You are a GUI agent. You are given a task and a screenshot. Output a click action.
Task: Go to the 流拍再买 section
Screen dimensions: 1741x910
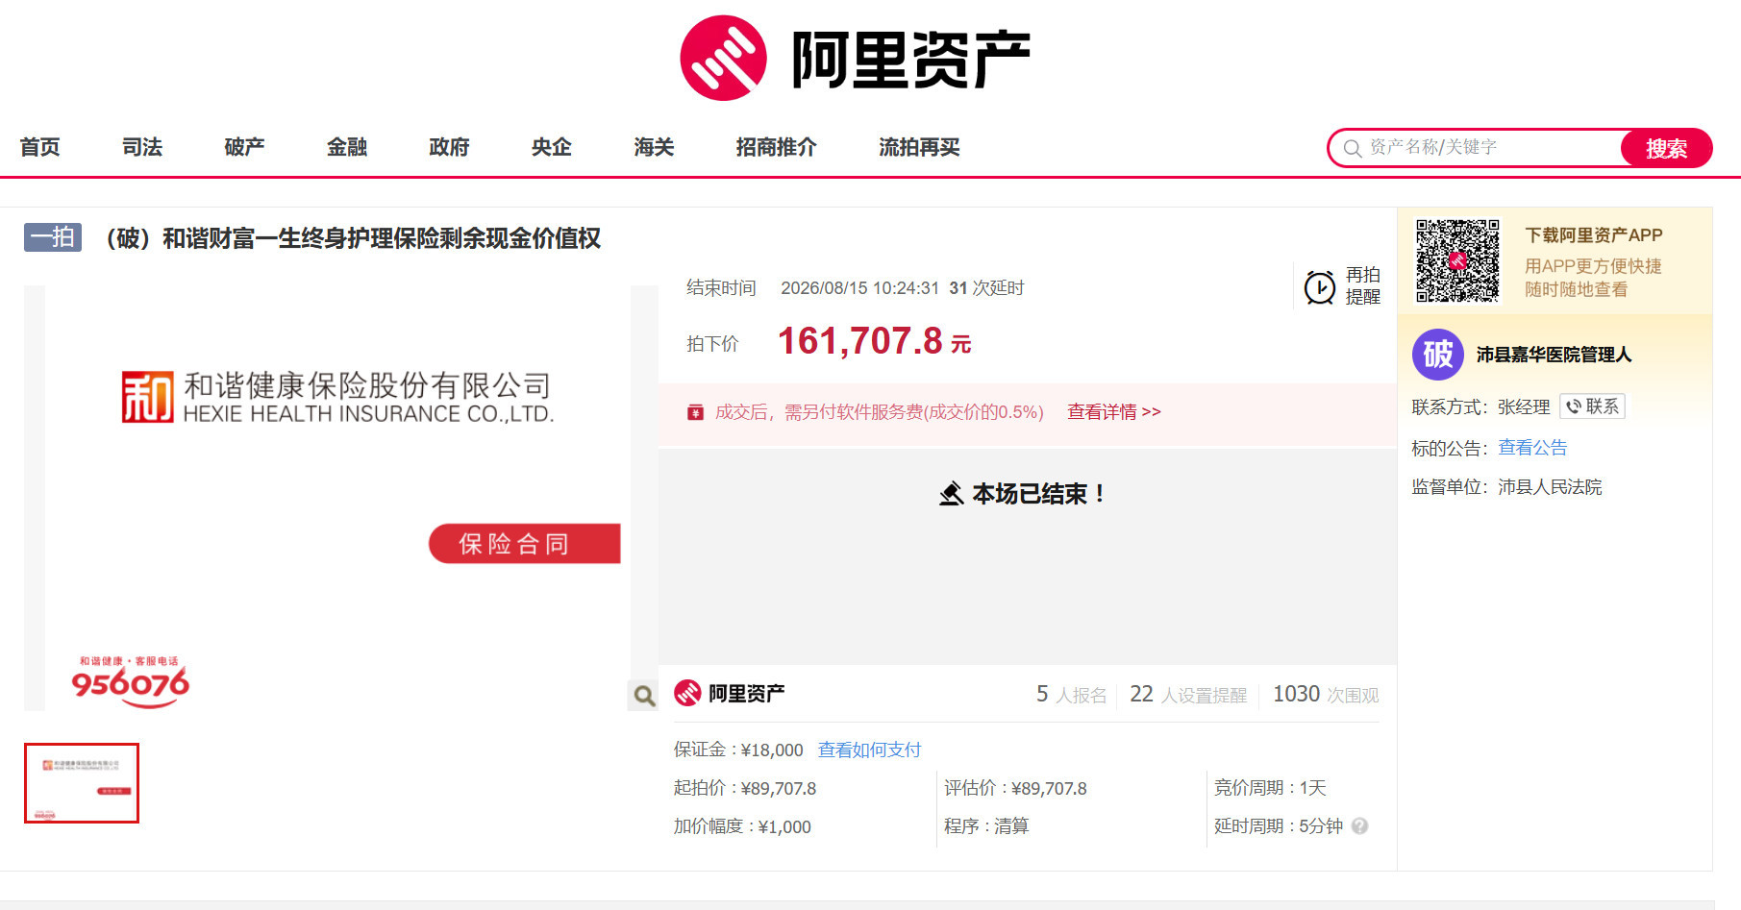click(x=919, y=147)
